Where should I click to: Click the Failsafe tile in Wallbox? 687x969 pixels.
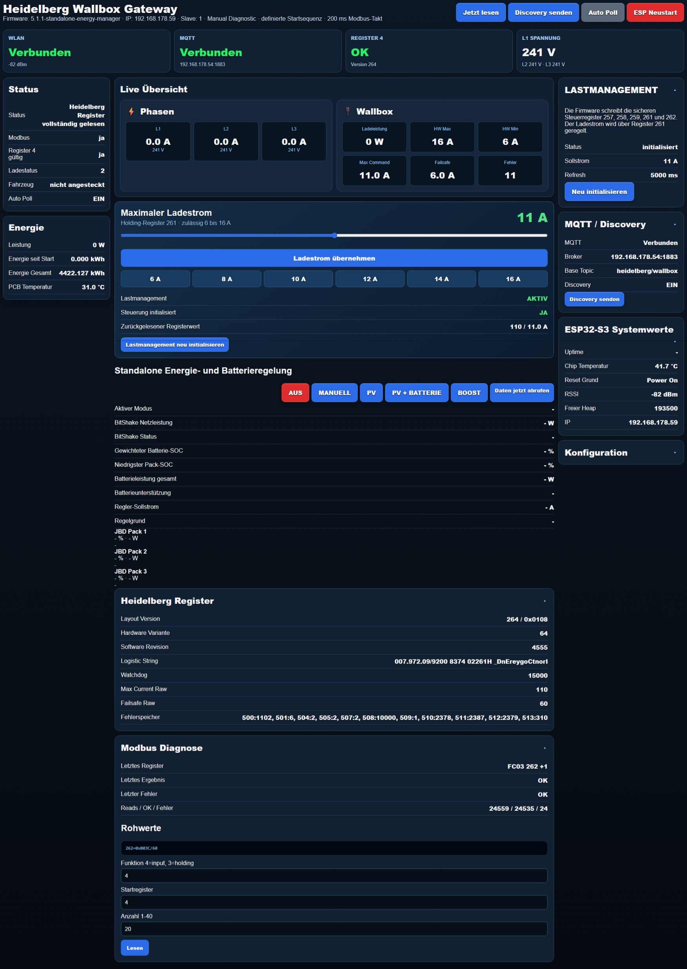pyautogui.click(x=442, y=170)
